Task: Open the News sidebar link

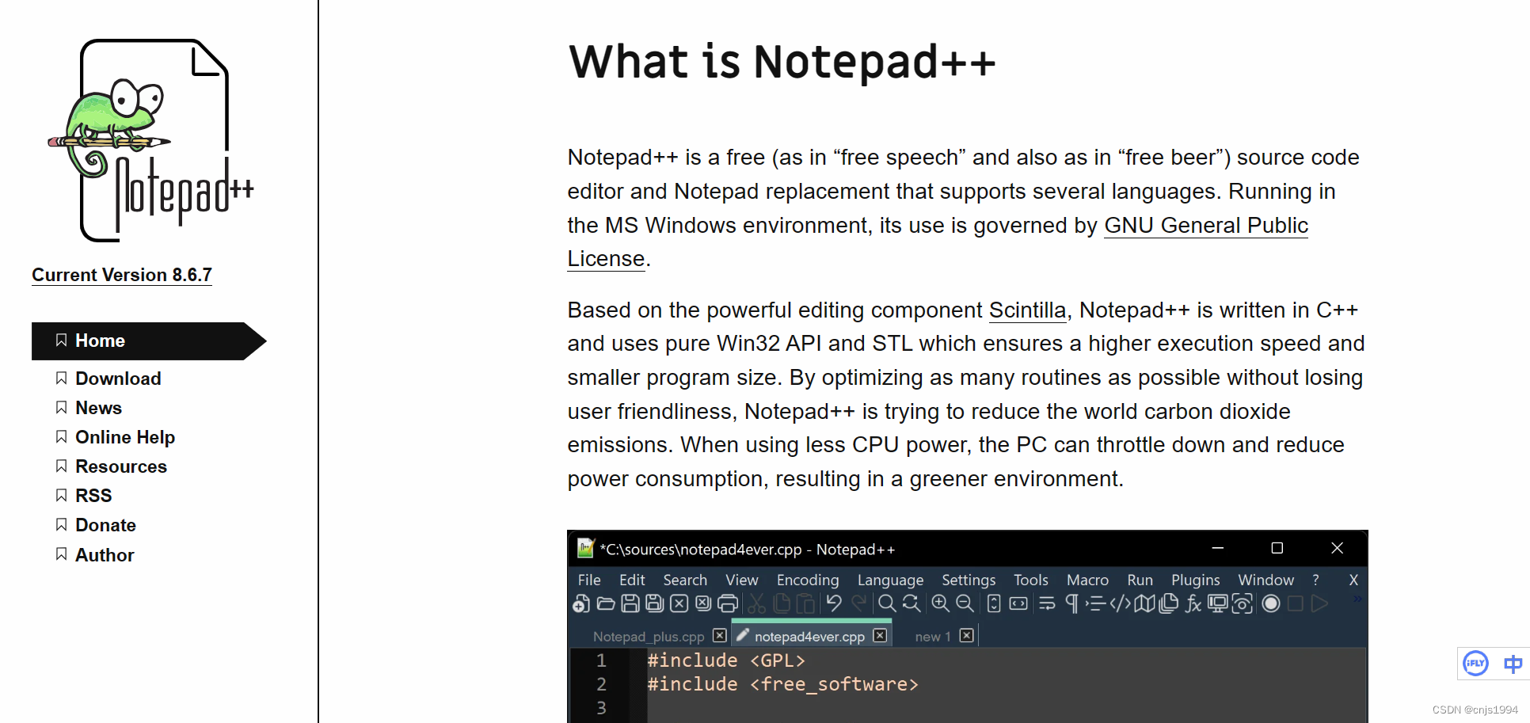Action: click(98, 408)
